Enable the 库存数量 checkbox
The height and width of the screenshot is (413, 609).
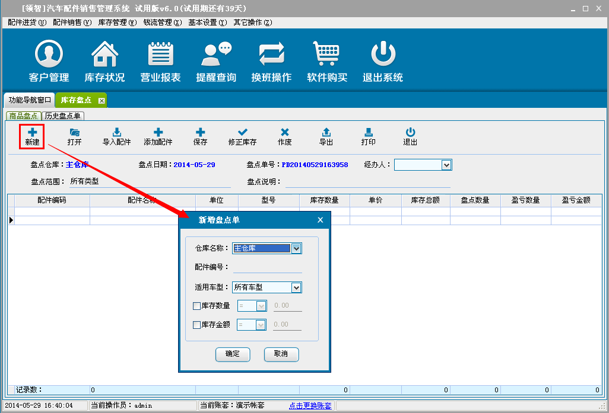[197, 306]
